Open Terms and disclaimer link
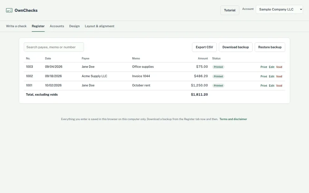Viewport: 309px width, 193px height. [x=233, y=119]
